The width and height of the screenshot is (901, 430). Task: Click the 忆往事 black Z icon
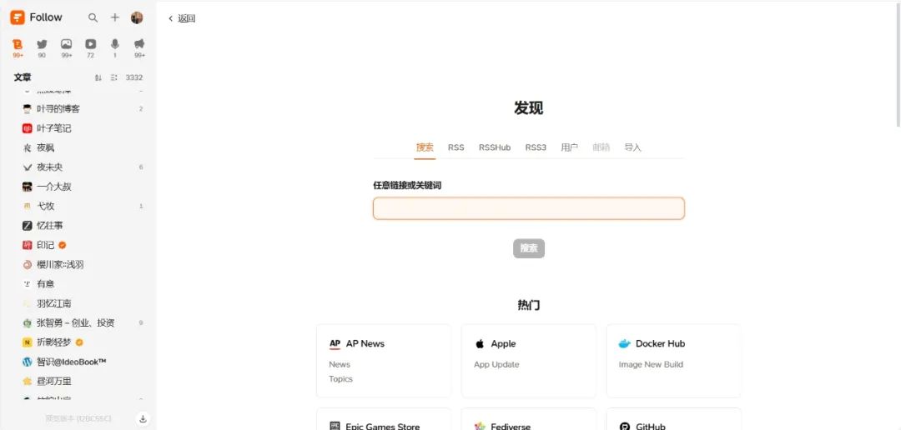click(27, 226)
